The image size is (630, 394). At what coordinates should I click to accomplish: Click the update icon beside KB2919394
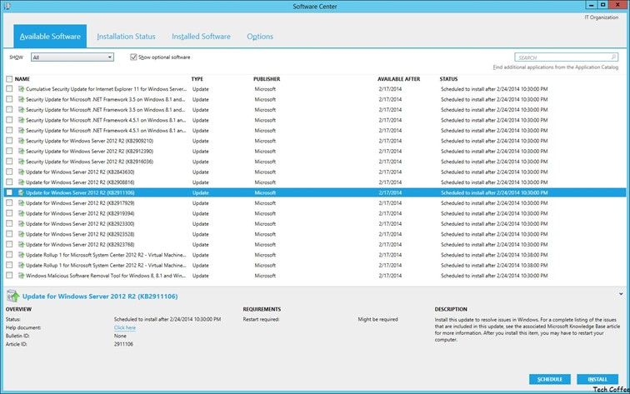click(21, 213)
